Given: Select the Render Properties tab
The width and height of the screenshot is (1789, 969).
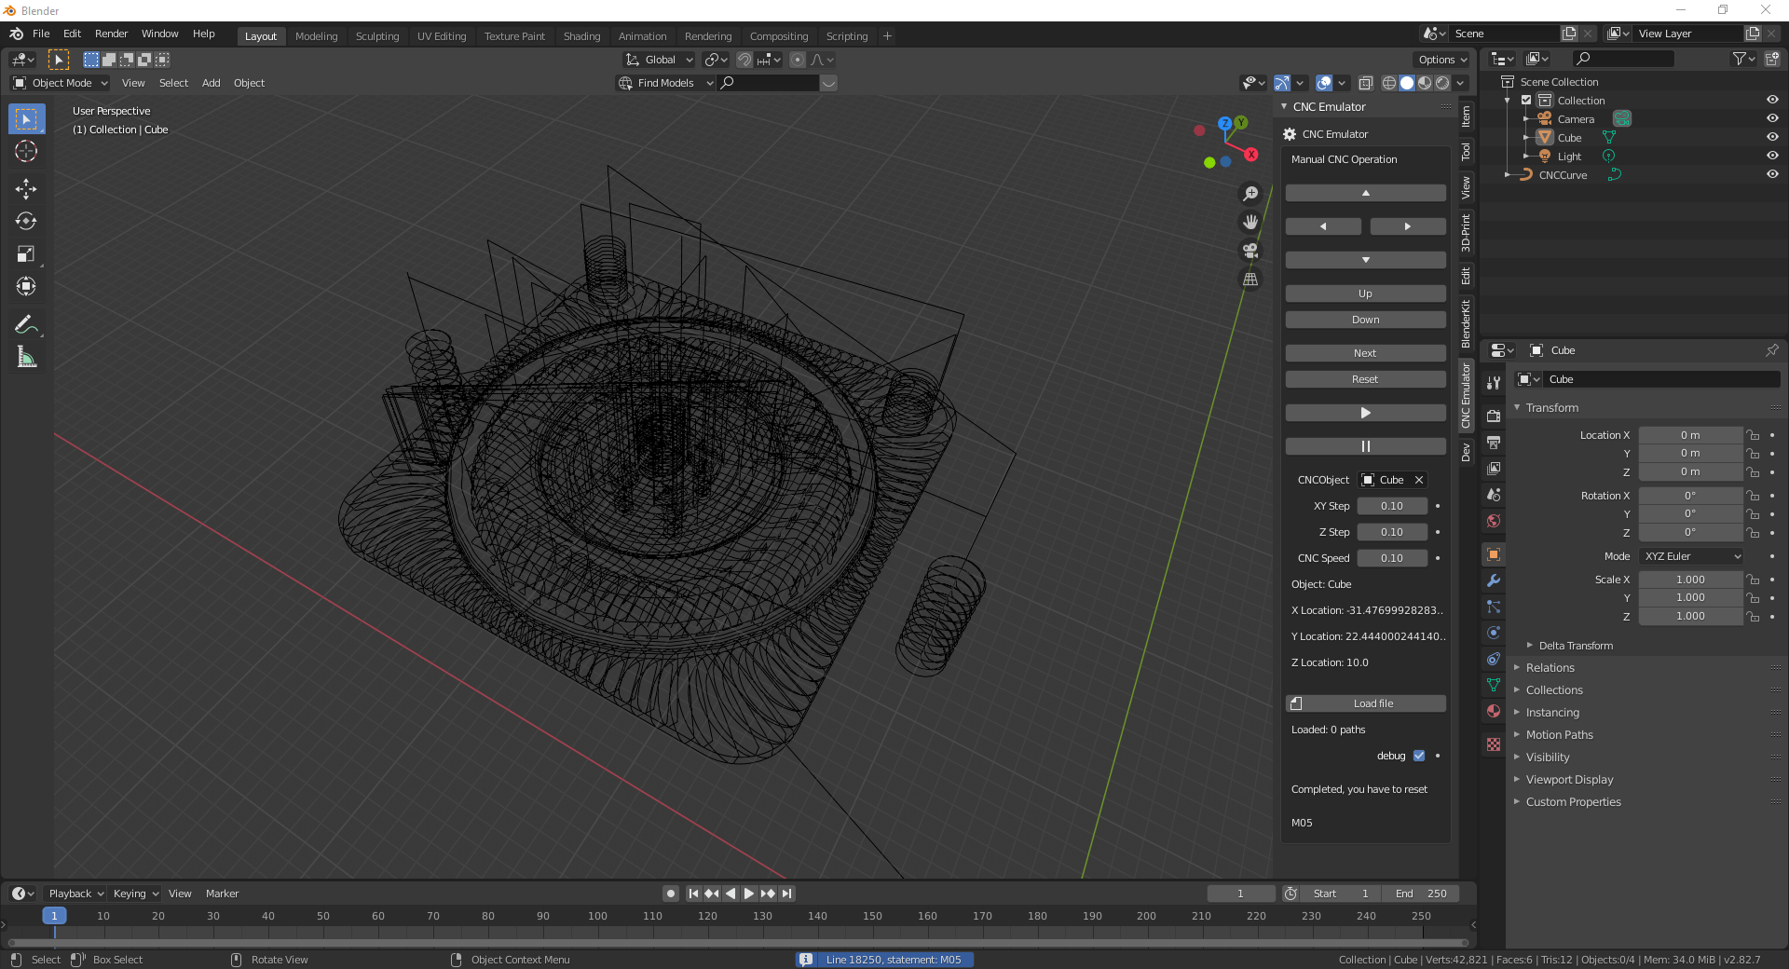Looking at the screenshot, I should tap(1494, 417).
